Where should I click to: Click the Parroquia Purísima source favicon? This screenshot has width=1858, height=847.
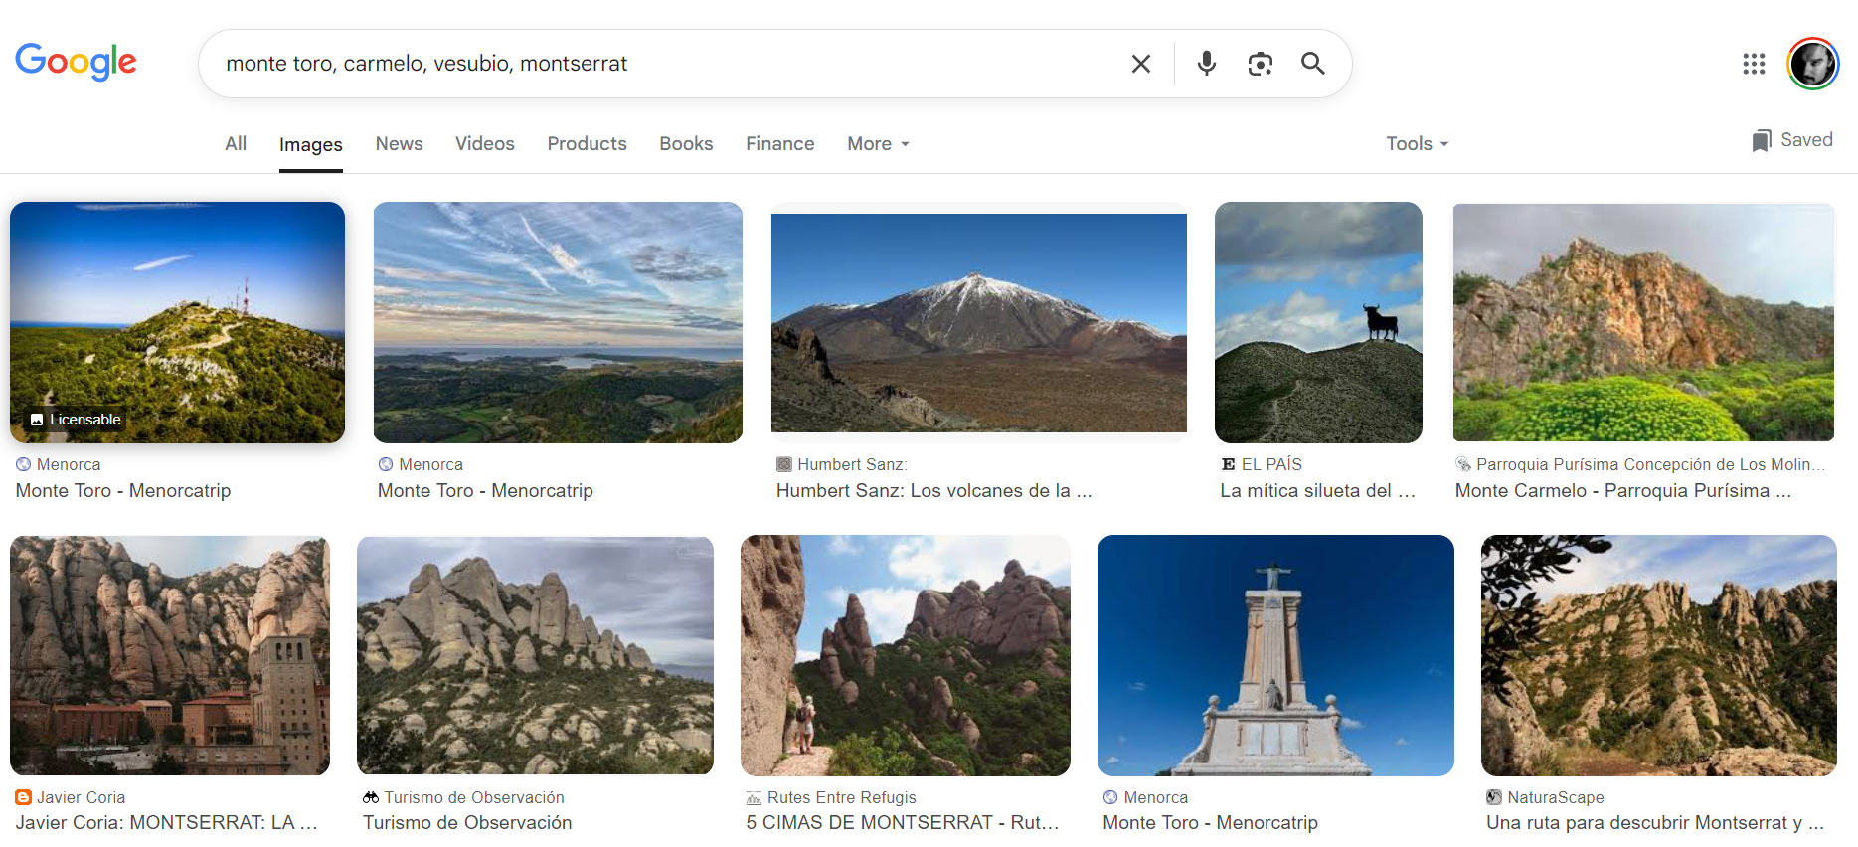coord(1463,464)
